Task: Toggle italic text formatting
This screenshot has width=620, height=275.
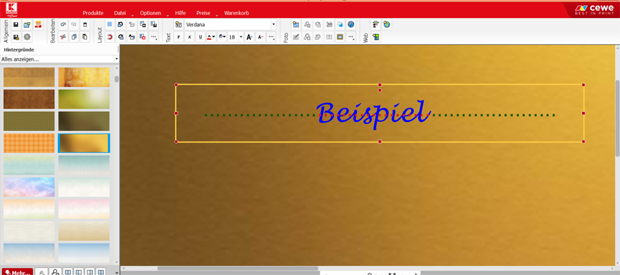Action: 190,37
